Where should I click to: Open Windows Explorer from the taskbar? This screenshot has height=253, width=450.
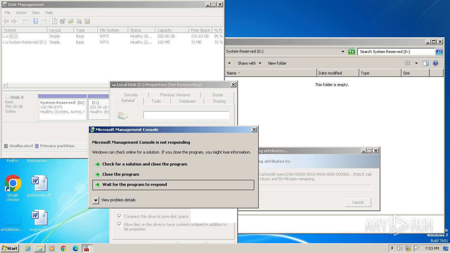coord(40,248)
